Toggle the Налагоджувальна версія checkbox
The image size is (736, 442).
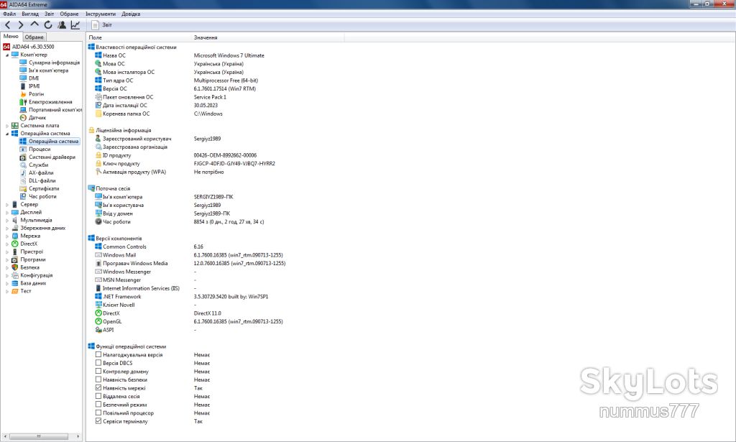pyautogui.click(x=98, y=355)
